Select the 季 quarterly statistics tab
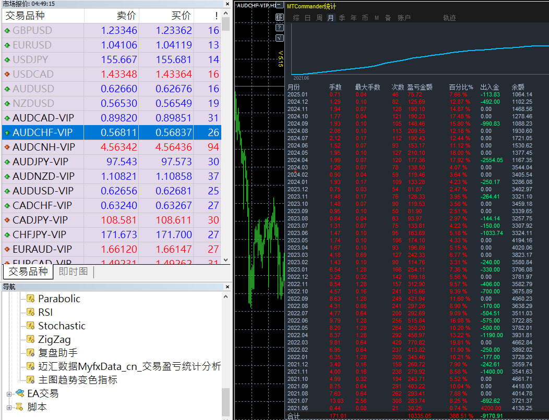This screenshot has width=549, height=420. pos(342,18)
